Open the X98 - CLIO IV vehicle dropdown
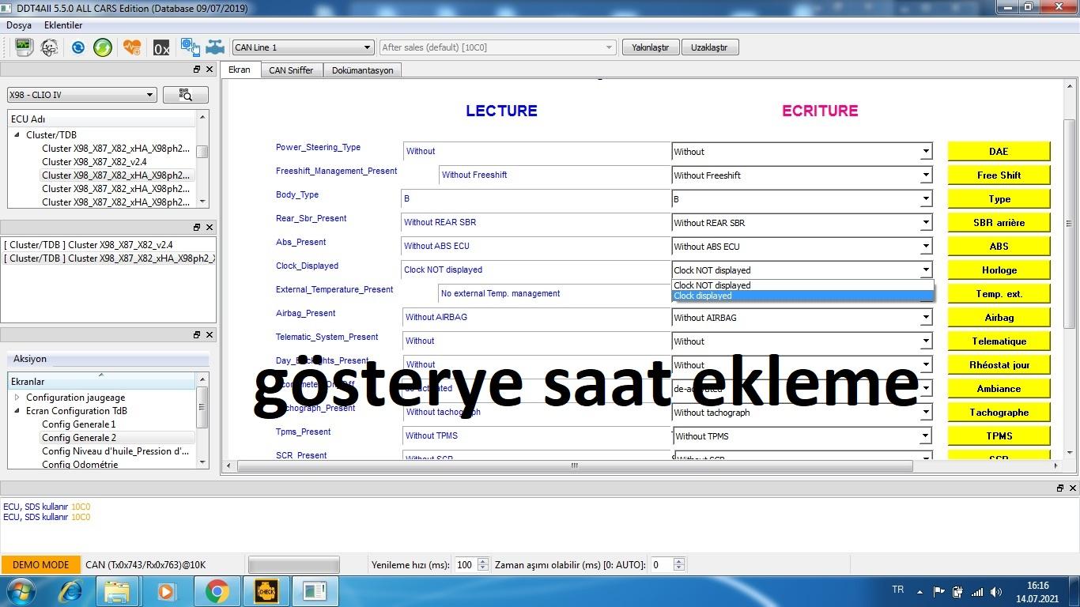1080x607 pixels. coord(81,95)
